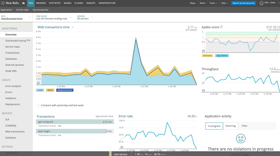Open Errors in the sidebar
Screen dimensions: 280x156
pos(9,92)
